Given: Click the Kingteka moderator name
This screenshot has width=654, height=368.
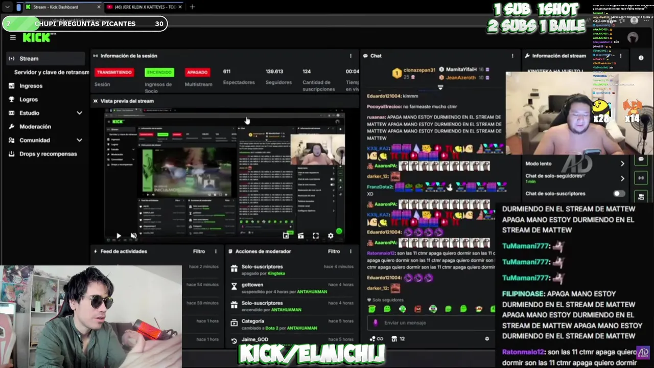Looking at the screenshot, I should 276,273.
